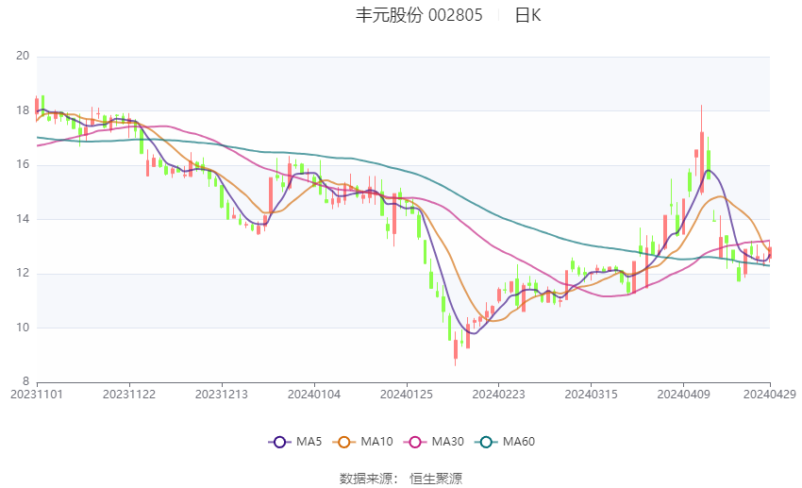
Task: Hide the MA30 line via its label
Action: 447,442
